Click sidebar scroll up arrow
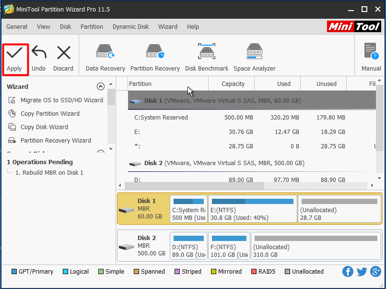386x289 pixels. [x=111, y=84]
